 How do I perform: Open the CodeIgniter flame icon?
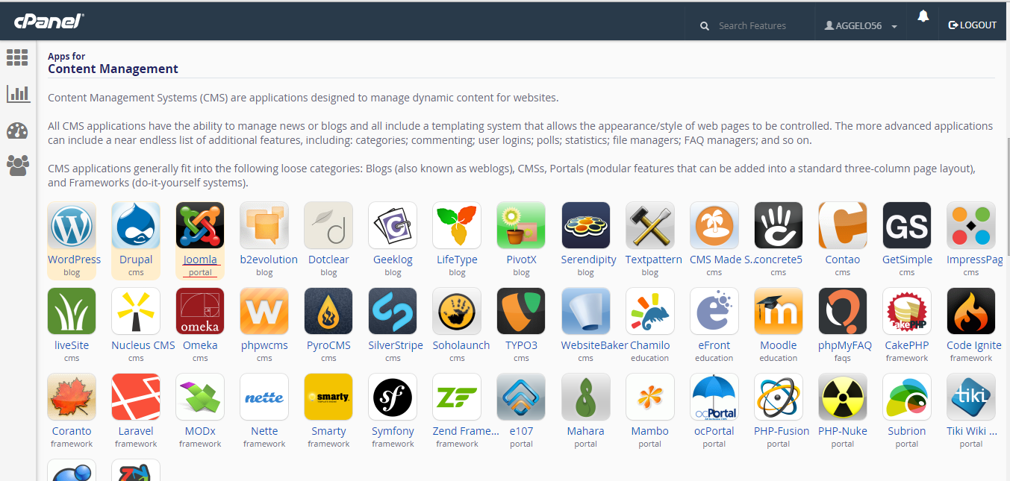[970, 311]
